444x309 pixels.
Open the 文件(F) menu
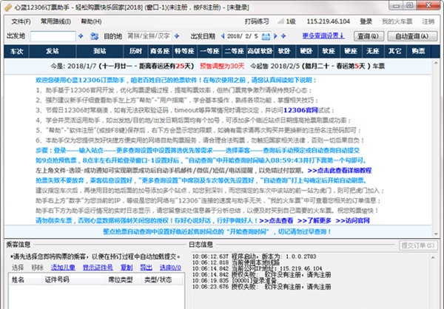[x=21, y=21]
